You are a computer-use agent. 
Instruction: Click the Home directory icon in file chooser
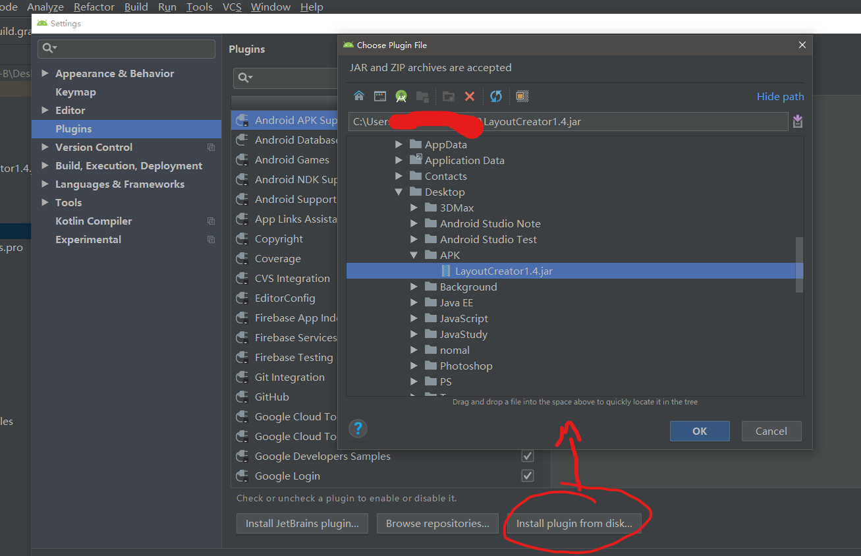click(358, 96)
